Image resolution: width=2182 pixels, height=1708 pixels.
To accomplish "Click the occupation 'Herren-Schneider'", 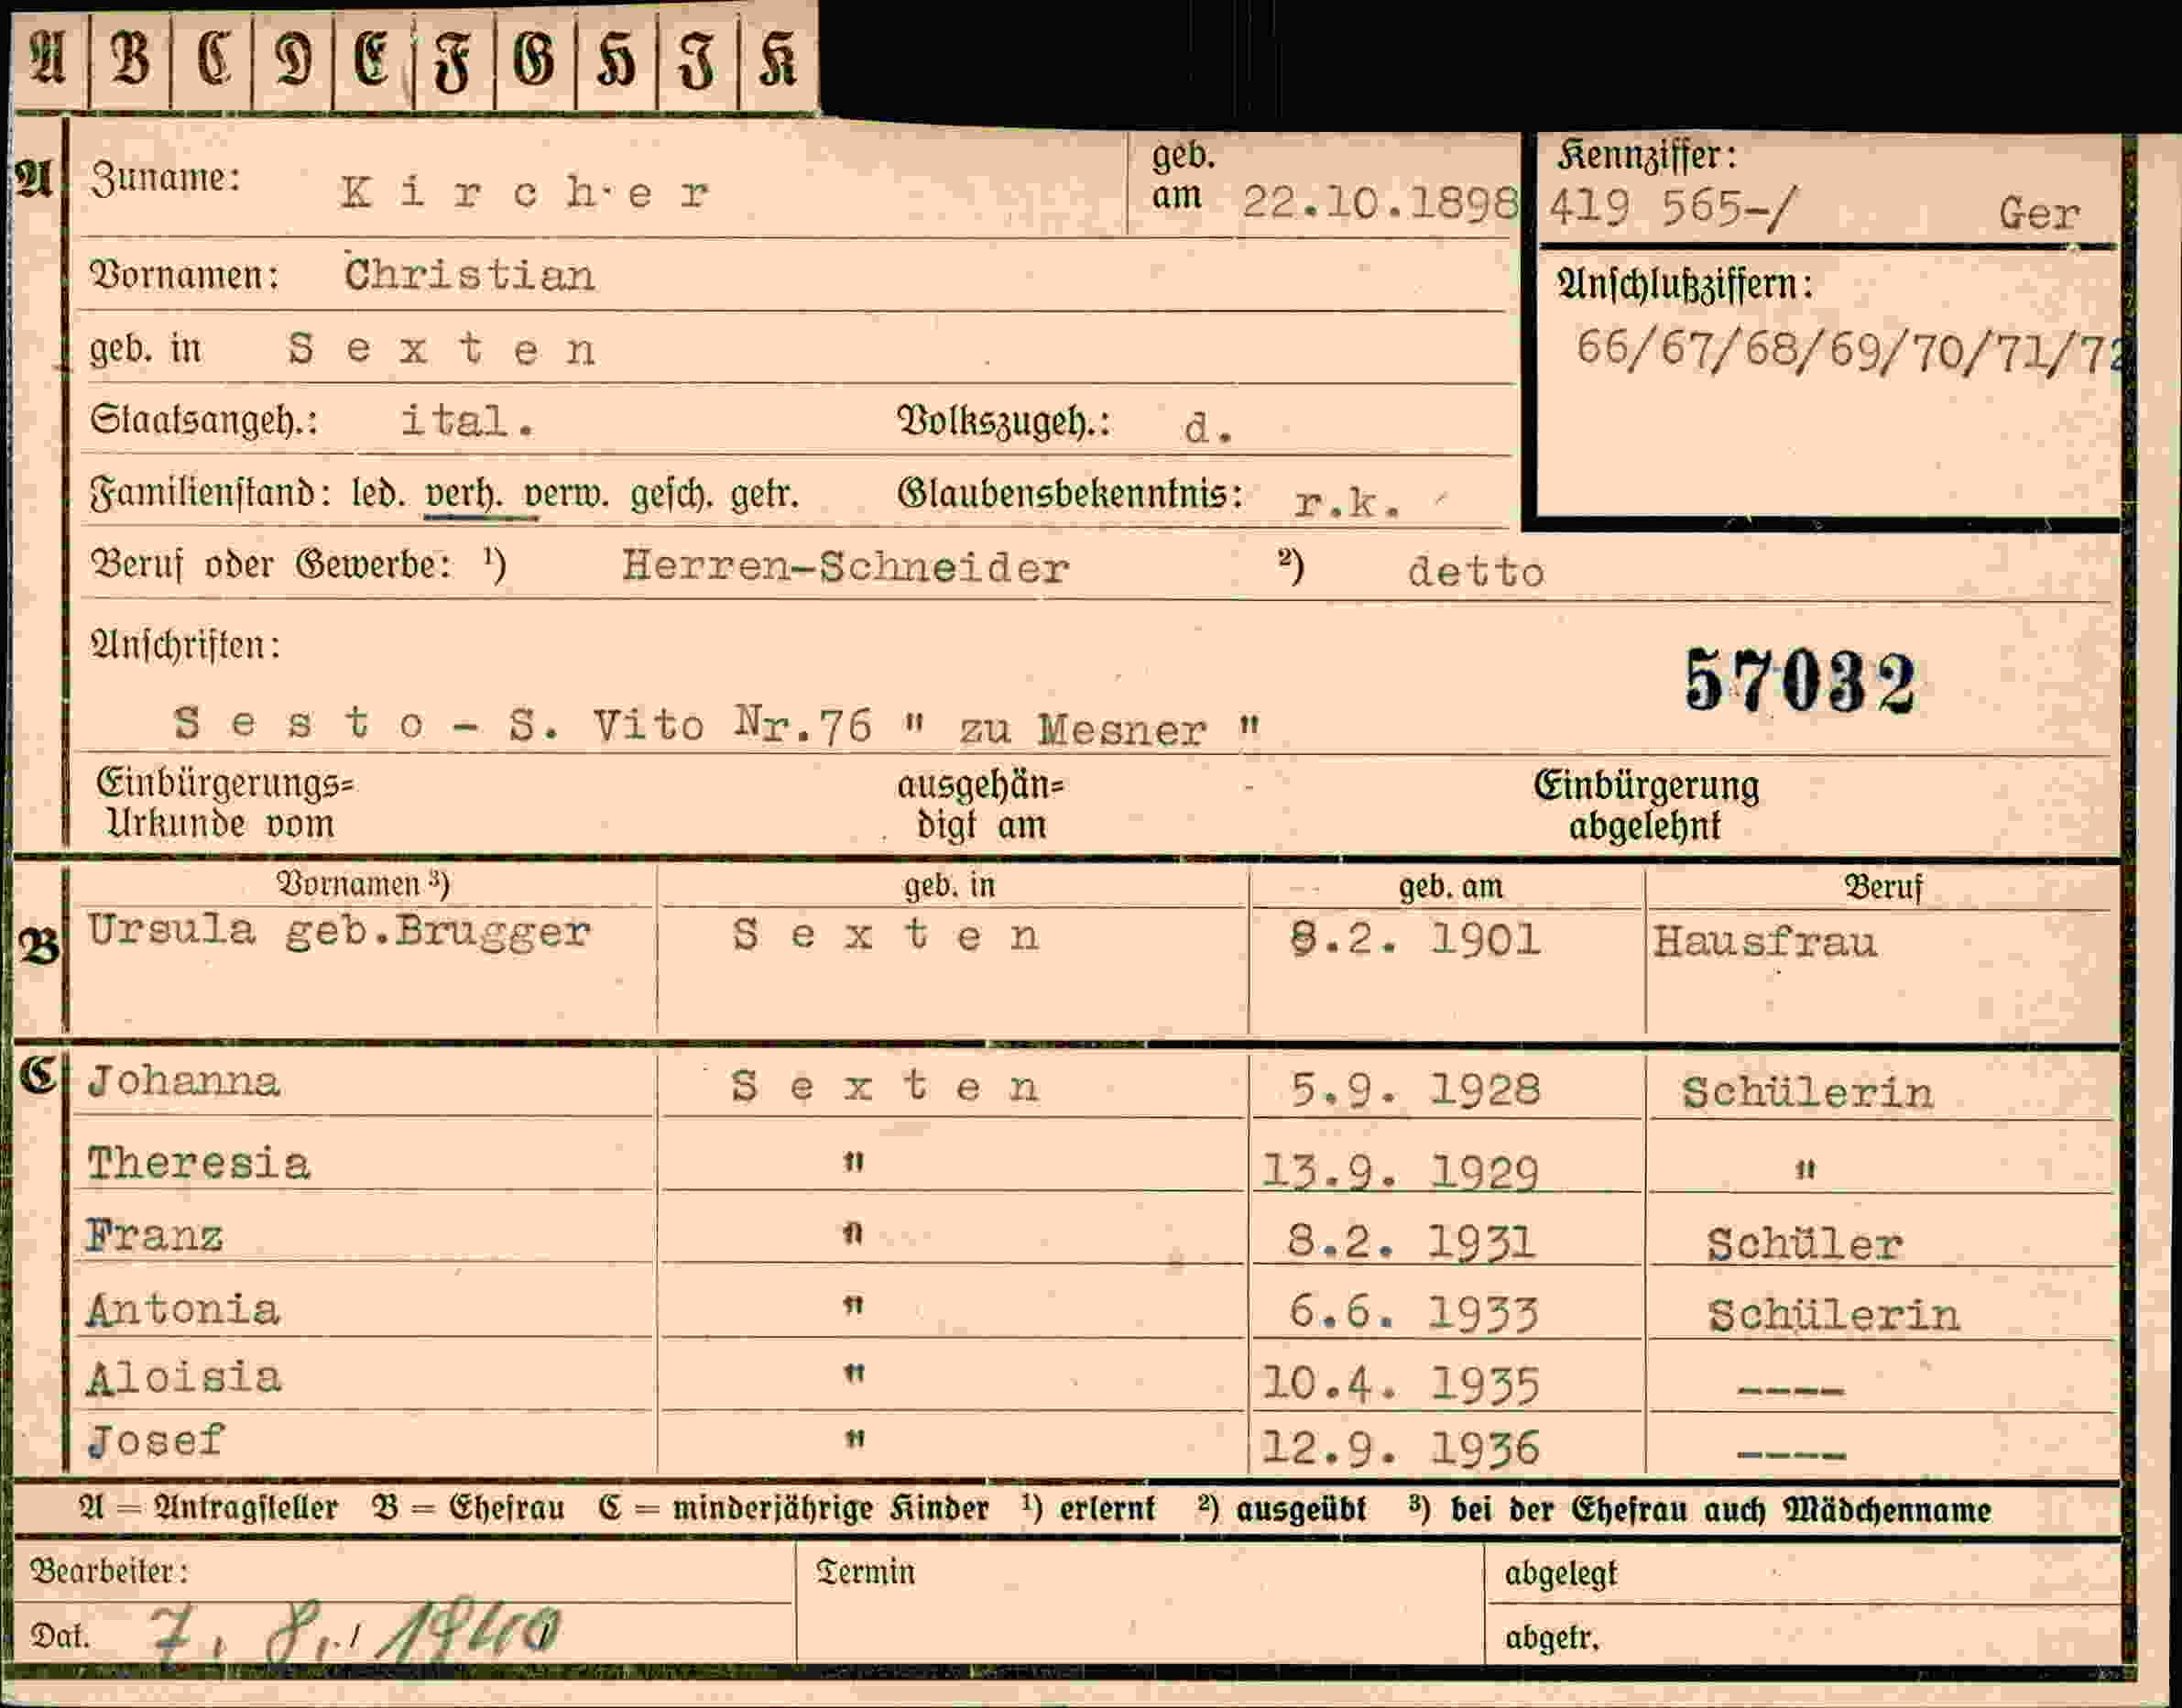I will click(x=846, y=567).
